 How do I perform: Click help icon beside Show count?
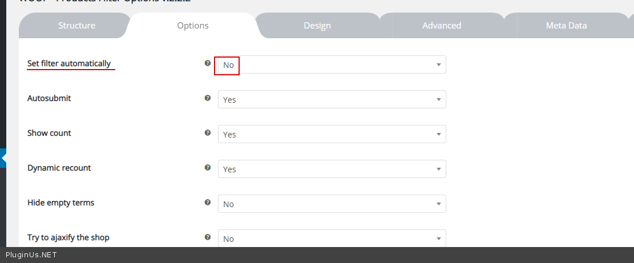pyautogui.click(x=208, y=133)
